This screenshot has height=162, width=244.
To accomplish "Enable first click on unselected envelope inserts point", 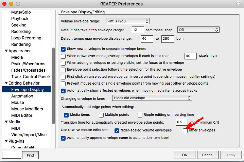I will coord(63,77).
